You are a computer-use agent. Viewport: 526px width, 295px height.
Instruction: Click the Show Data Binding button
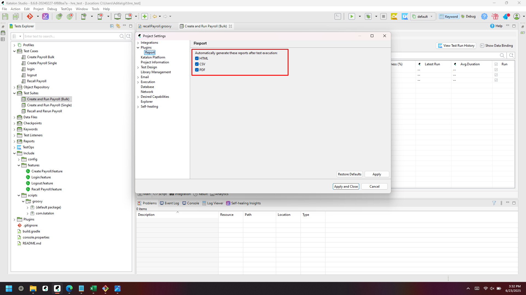(x=496, y=46)
